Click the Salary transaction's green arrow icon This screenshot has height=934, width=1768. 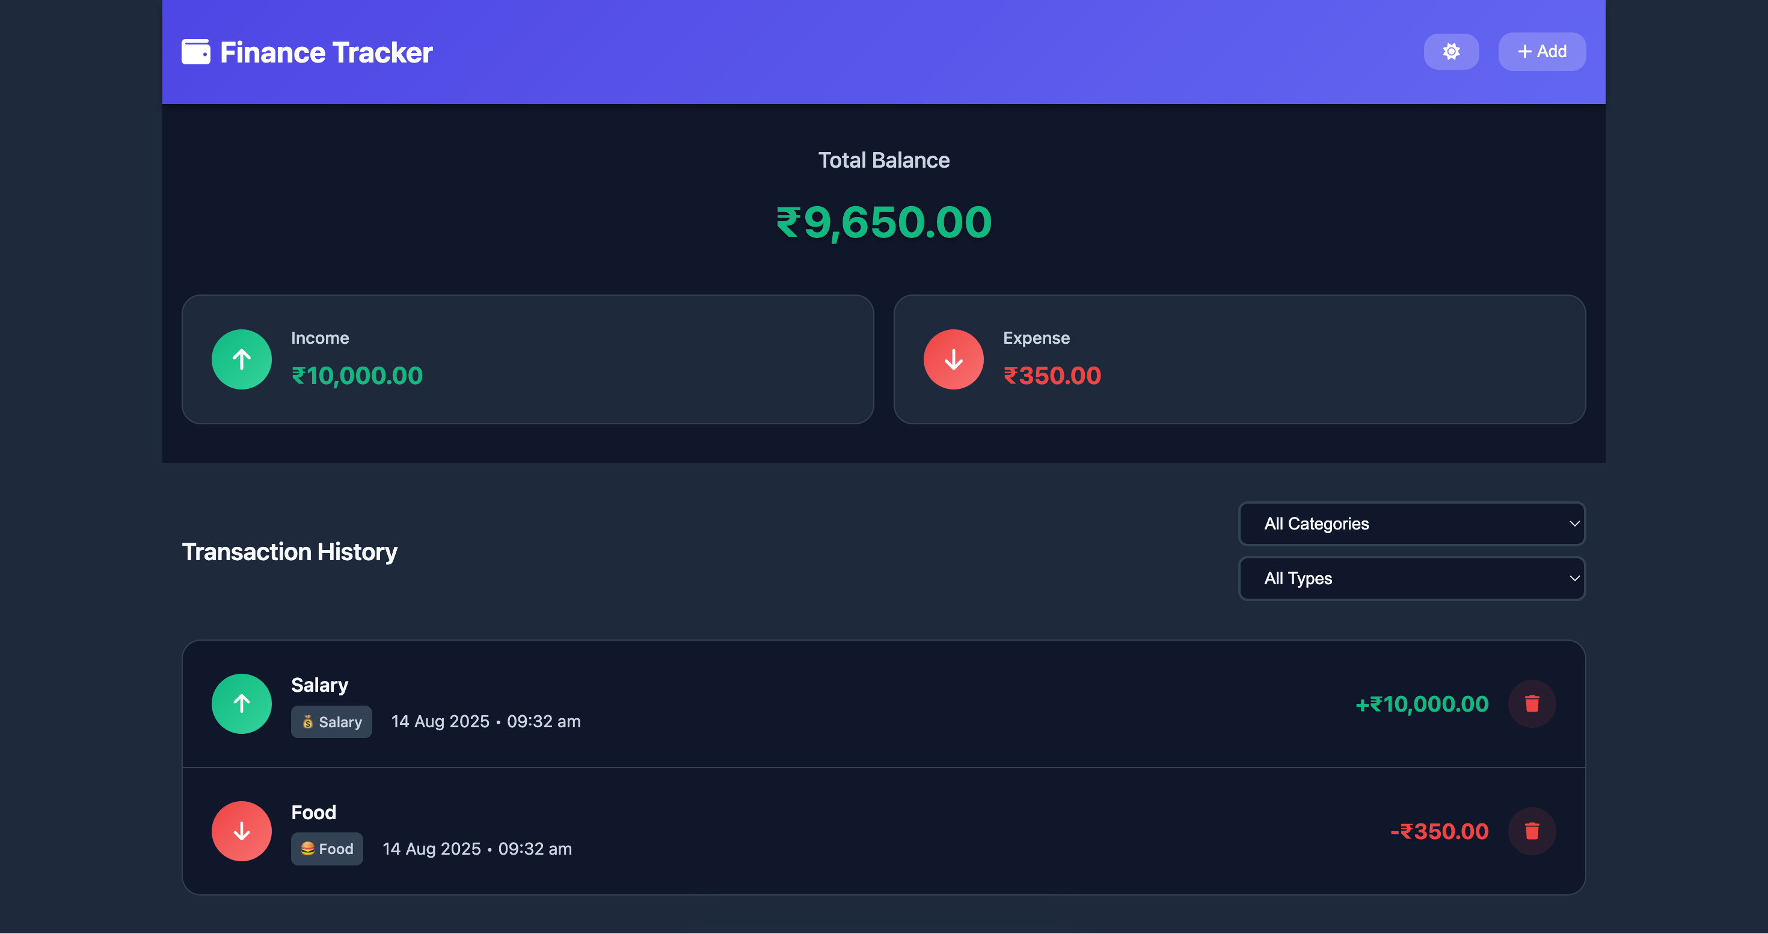pyautogui.click(x=242, y=704)
